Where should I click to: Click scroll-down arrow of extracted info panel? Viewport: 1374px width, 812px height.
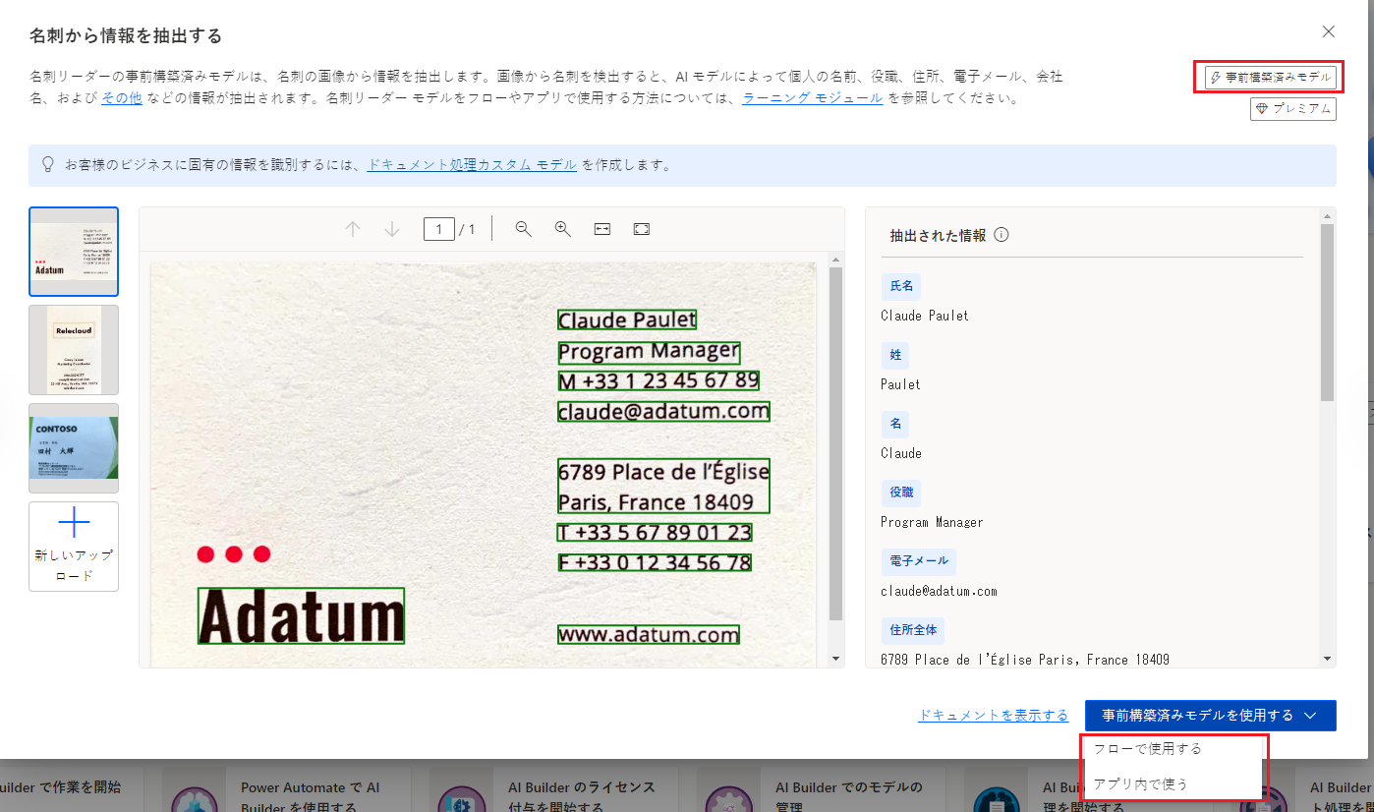pyautogui.click(x=1327, y=659)
